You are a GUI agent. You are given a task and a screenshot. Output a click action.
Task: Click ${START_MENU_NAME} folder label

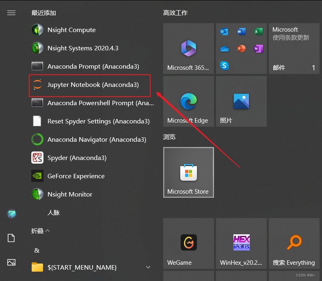coord(82,268)
